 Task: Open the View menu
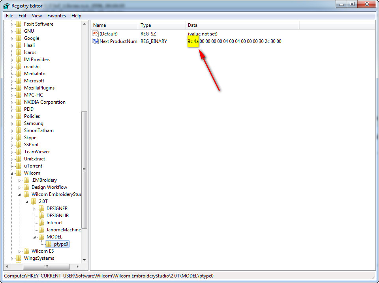(37, 16)
